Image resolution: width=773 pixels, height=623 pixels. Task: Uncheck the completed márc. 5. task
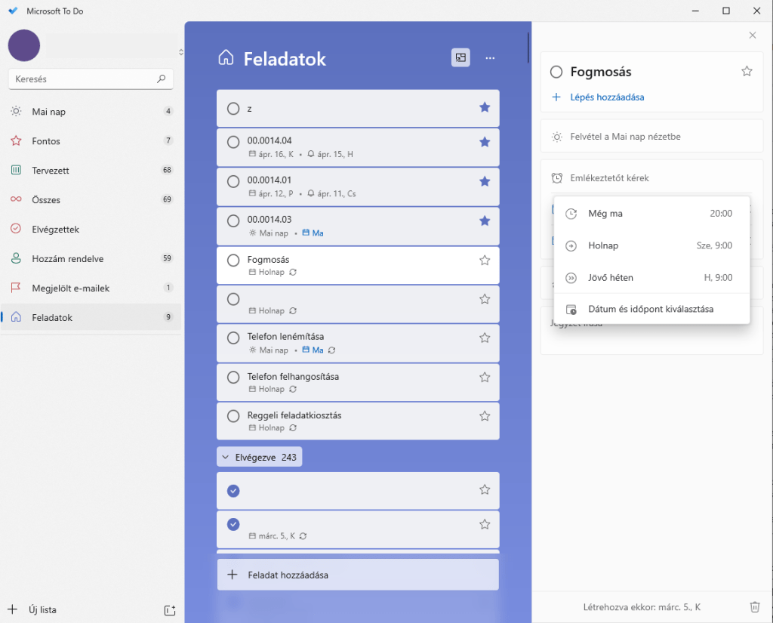233,524
